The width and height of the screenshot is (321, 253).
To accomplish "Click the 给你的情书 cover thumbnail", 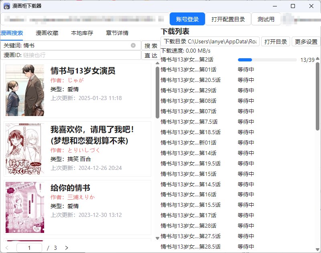I will coord(24,206).
